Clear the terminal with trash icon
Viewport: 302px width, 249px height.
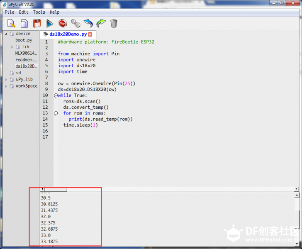114,23
